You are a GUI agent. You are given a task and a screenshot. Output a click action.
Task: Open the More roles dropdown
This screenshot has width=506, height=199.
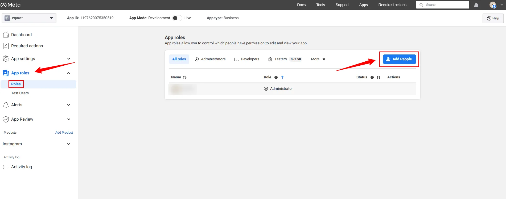pyautogui.click(x=318, y=59)
